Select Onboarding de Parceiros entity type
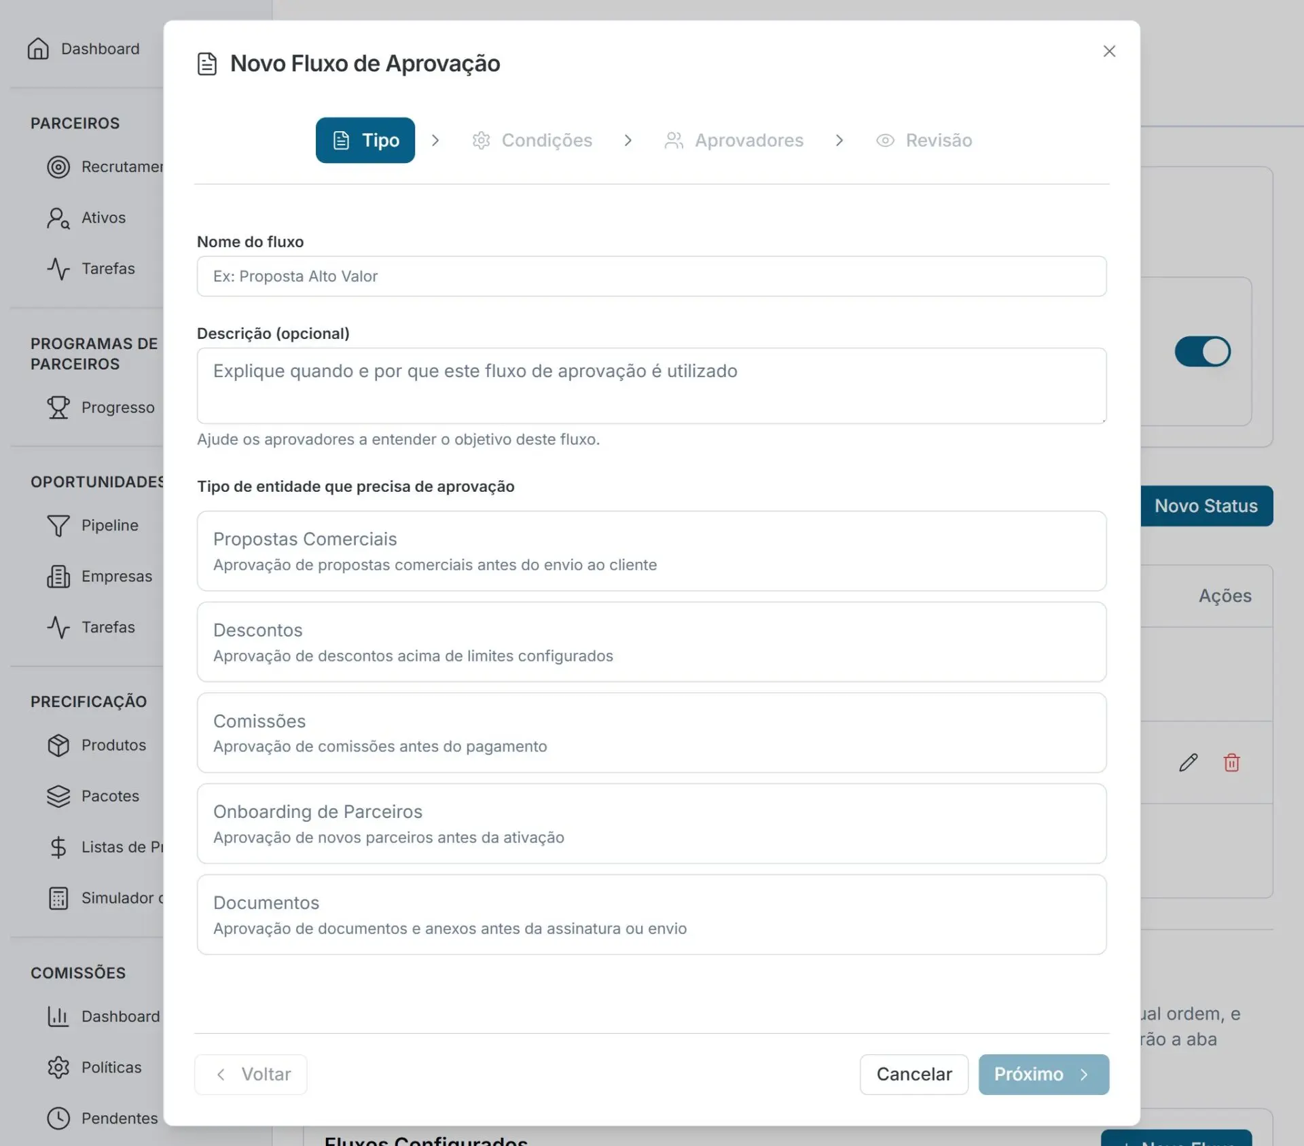Screen dimensions: 1304x1146 651,824
